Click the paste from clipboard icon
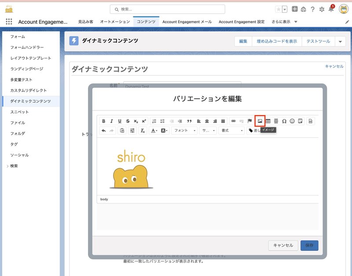The width and height of the screenshot is (352, 276). [122, 130]
